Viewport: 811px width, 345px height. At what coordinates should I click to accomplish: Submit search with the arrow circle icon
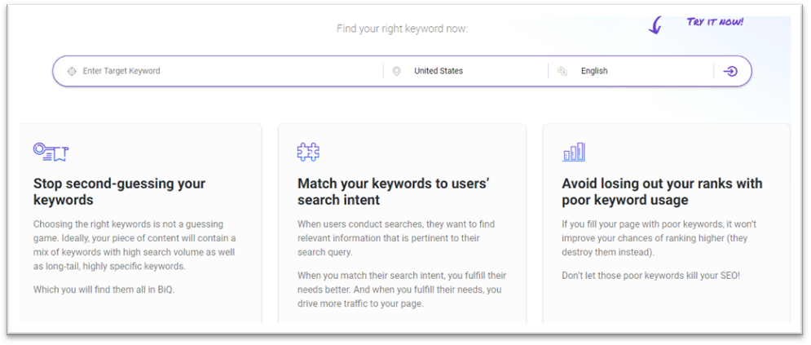coord(729,72)
